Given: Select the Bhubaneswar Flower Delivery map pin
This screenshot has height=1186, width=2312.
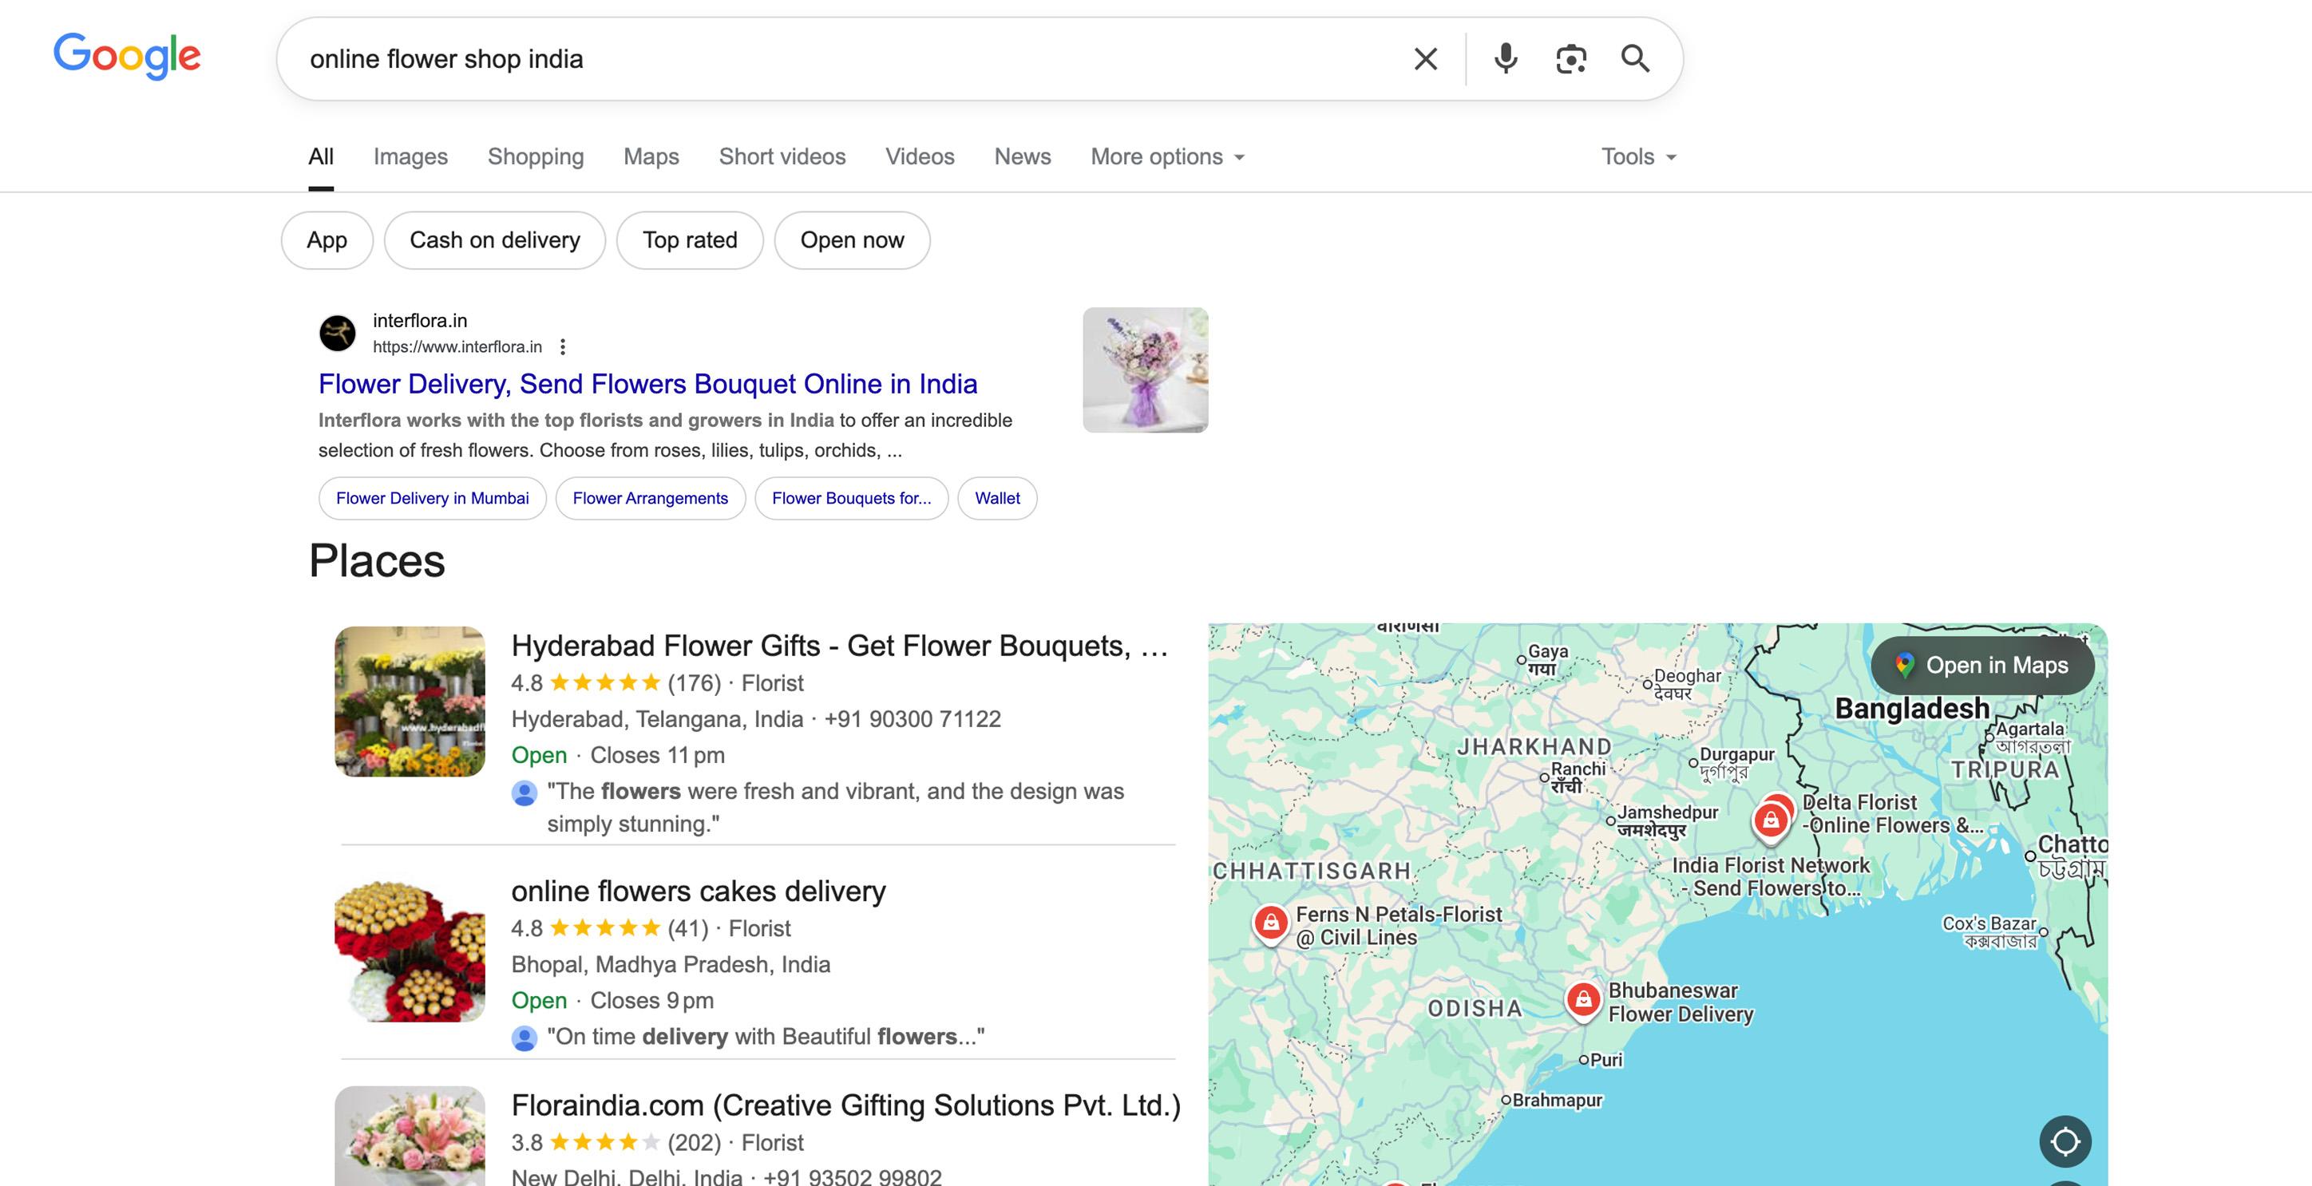Looking at the screenshot, I should [1583, 1000].
